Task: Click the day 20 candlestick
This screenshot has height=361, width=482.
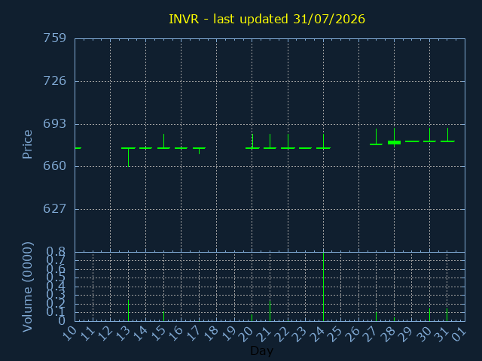Action: click(x=252, y=141)
